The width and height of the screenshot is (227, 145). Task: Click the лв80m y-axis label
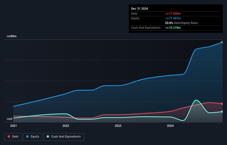(x=12, y=36)
